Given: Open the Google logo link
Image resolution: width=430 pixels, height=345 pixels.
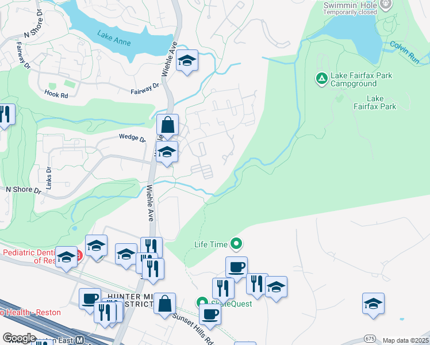Looking at the screenshot, I should click(19, 339).
